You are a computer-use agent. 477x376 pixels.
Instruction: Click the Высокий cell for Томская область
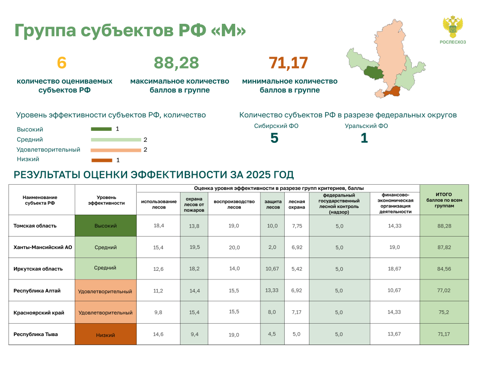106,226
